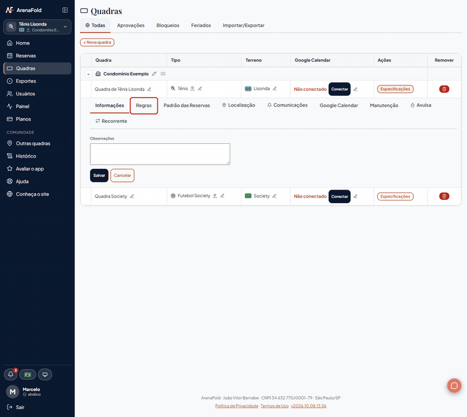This screenshot has height=417, width=467.
Task: Select the Feriados tab
Action: 201,26
